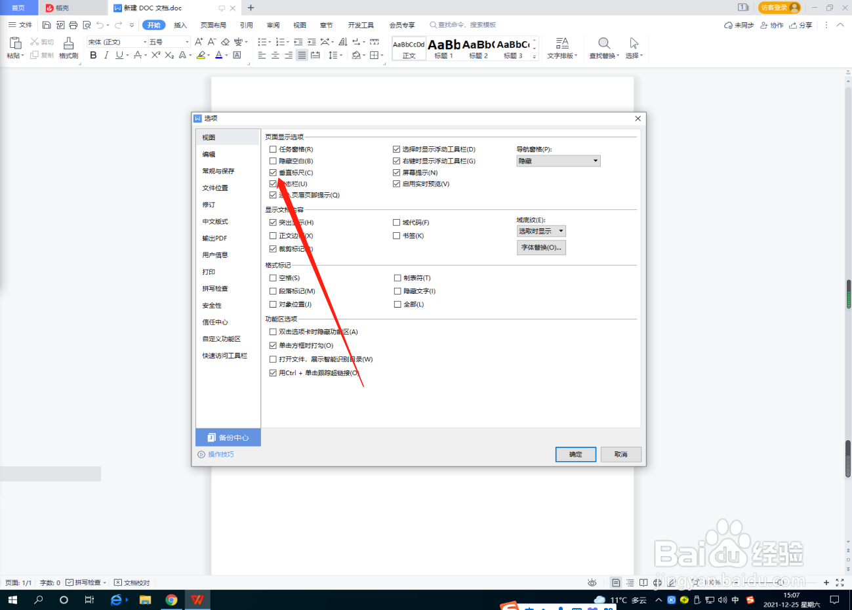Click the 访客登录 login button
Image resolution: width=852 pixels, height=610 pixels.
coord(779,7)
